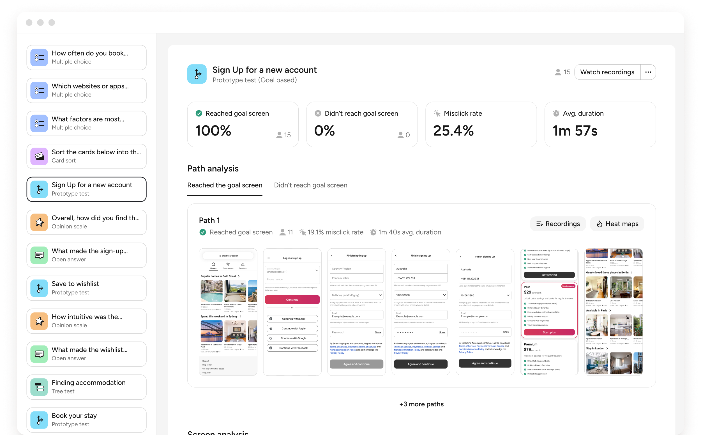This screenshot has height=435, width=701.
Task: Click the prototype test icon beside the page title
Action: [197, 74]
